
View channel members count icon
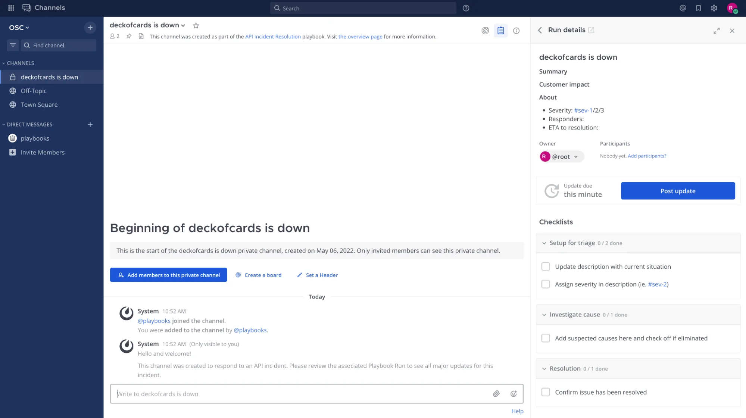pos(115,36)
